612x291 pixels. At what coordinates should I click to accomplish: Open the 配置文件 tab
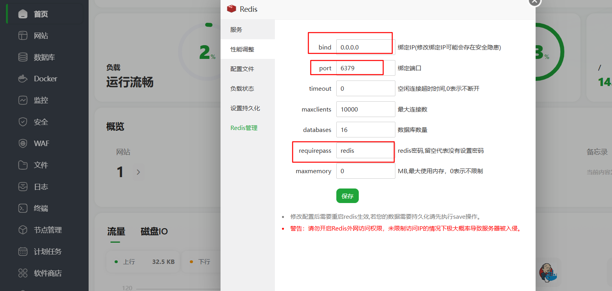coord(248,69)
